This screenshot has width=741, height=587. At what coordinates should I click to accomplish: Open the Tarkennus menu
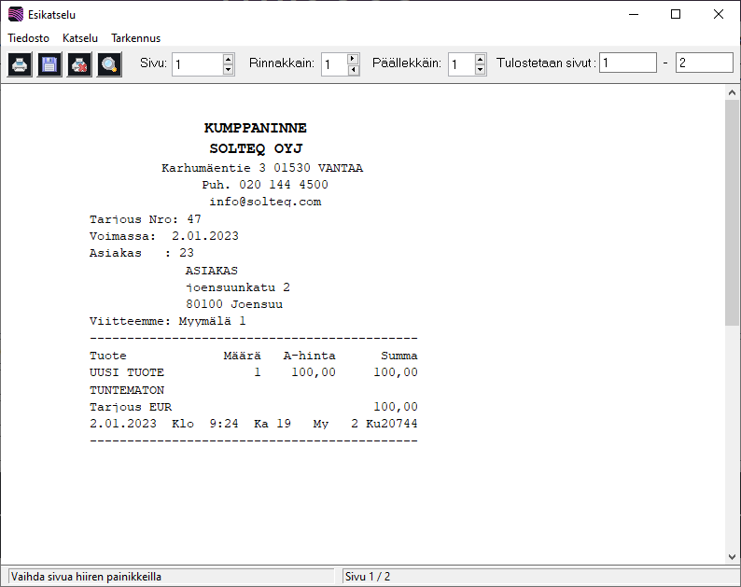136,38
